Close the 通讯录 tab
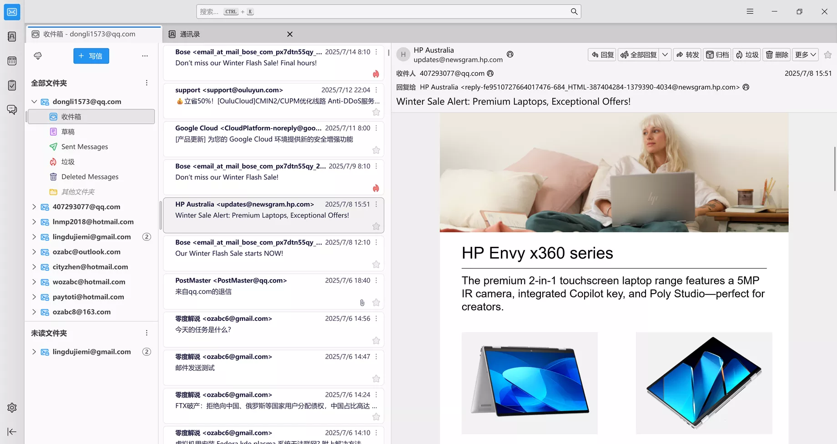This screenshot has height=444, width=837. (x=290, y=34)
